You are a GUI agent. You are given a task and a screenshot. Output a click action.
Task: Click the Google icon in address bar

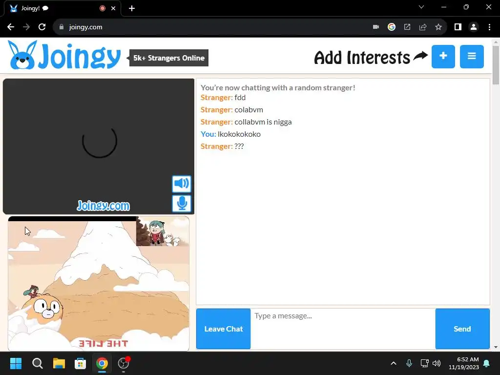point(391,27)
